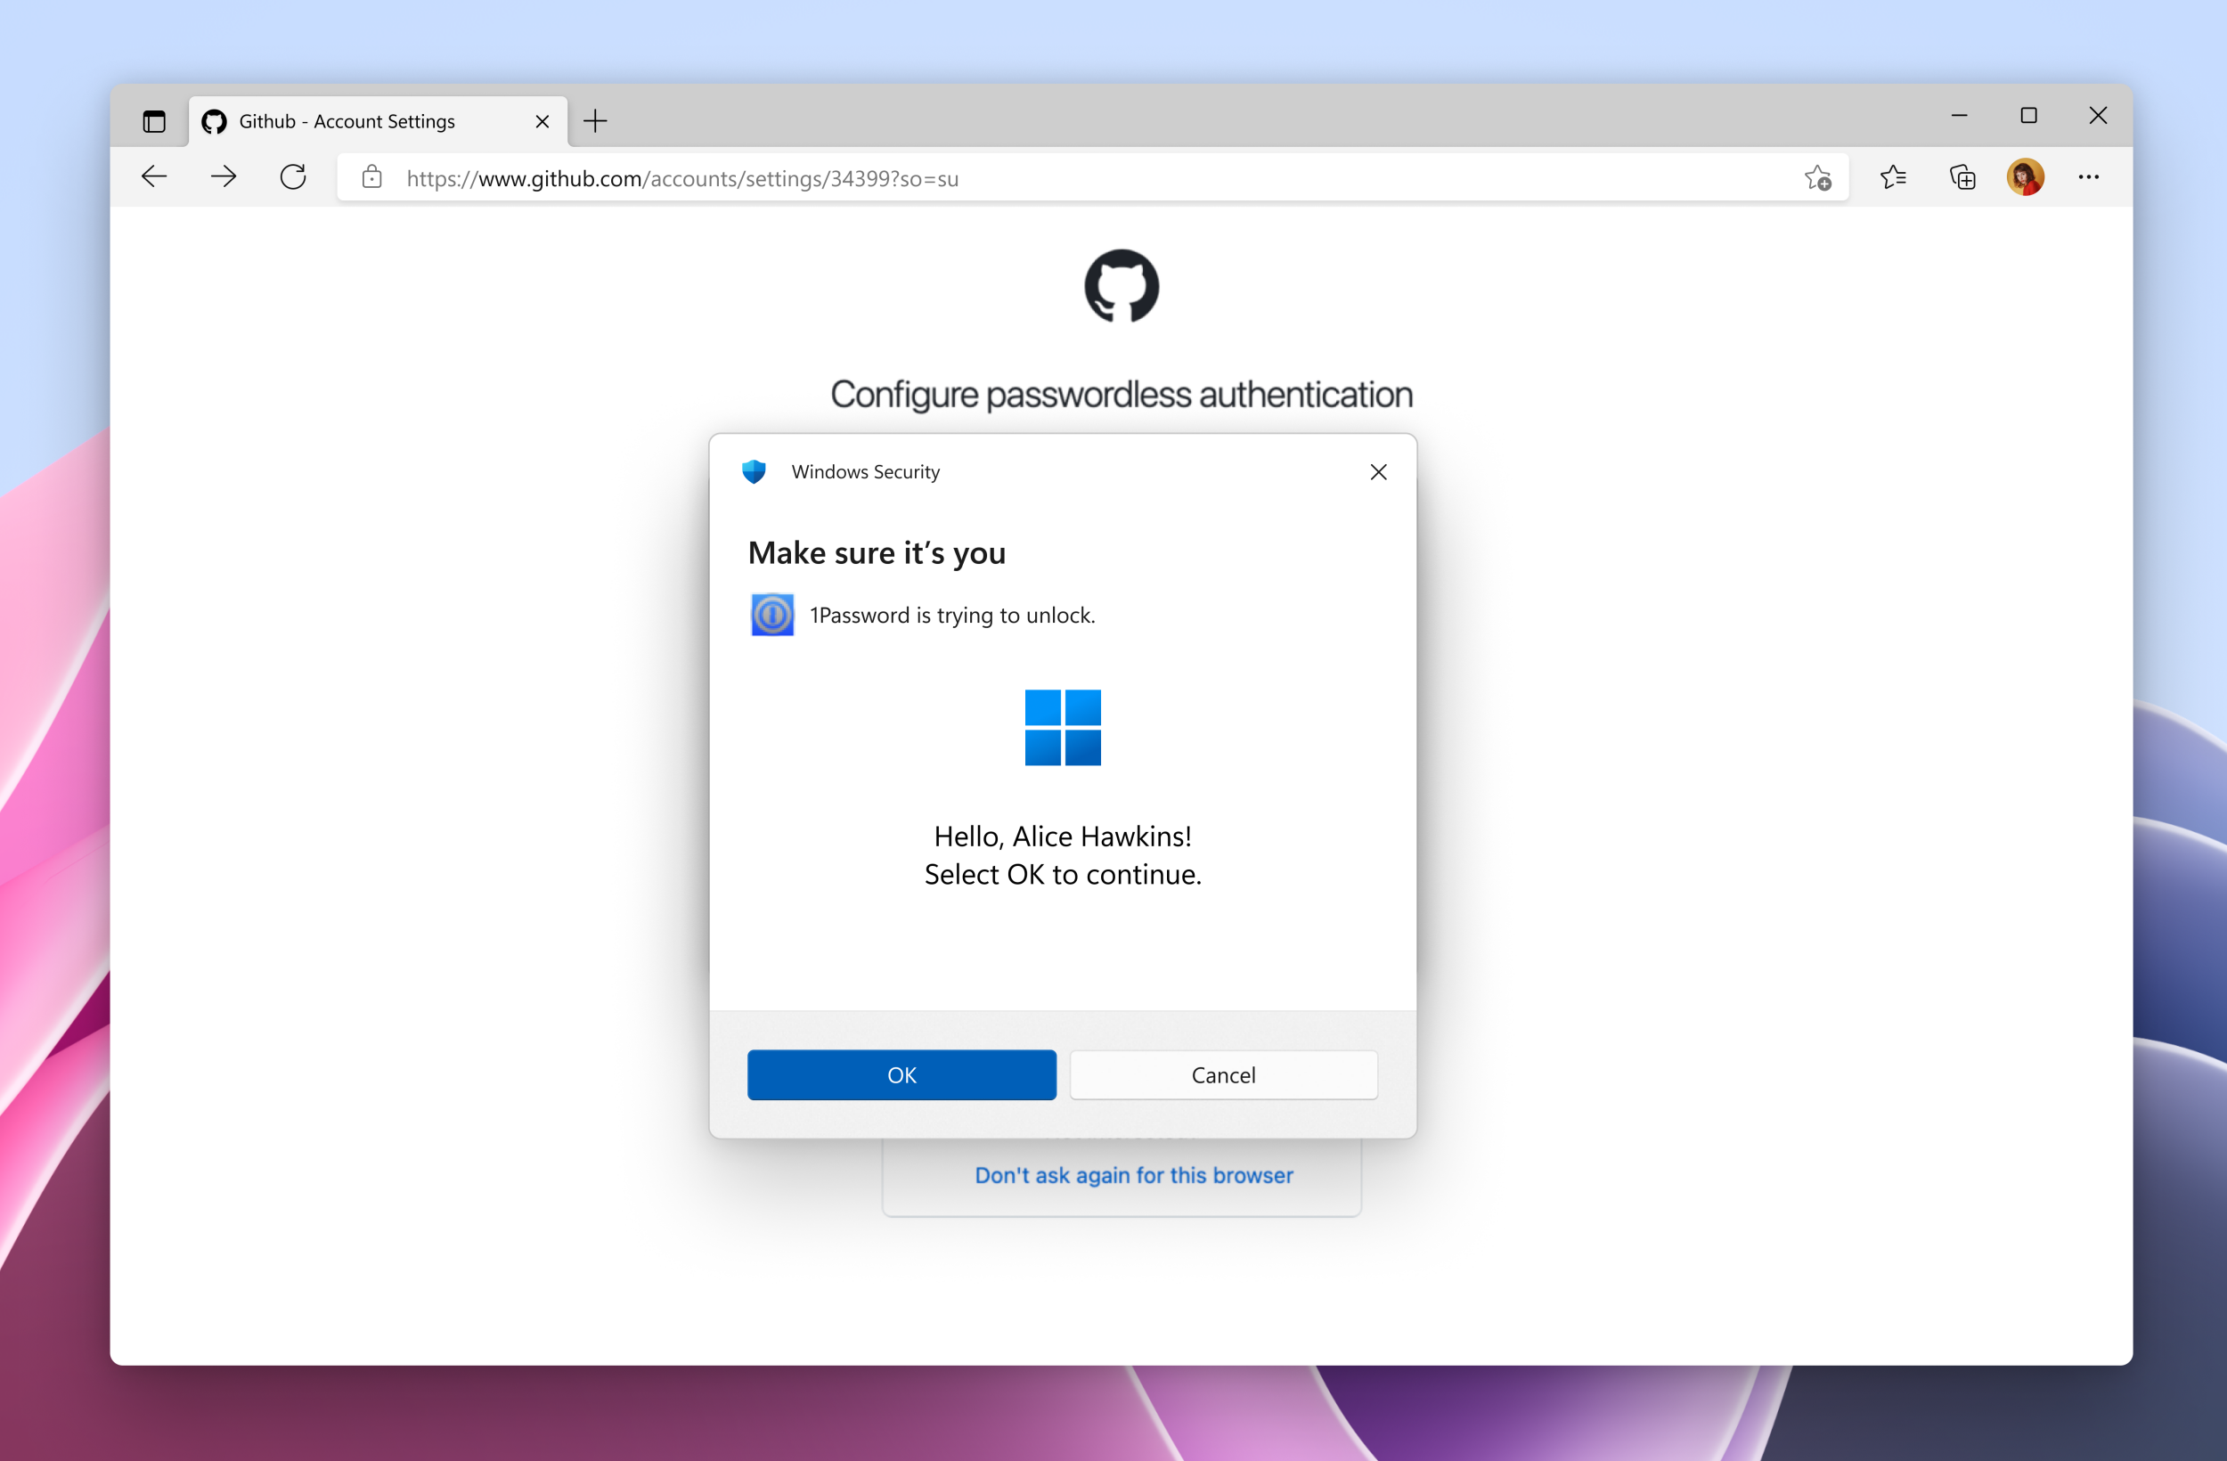Viewport: 2227px width, 1461px height.
Task: Cancel the 1Password unlock request
Action: 1224,1074
